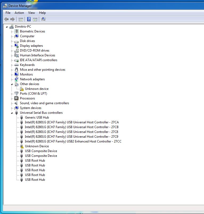
Task: Expand the Keyboards node
Action: click(x=12, y=65)
